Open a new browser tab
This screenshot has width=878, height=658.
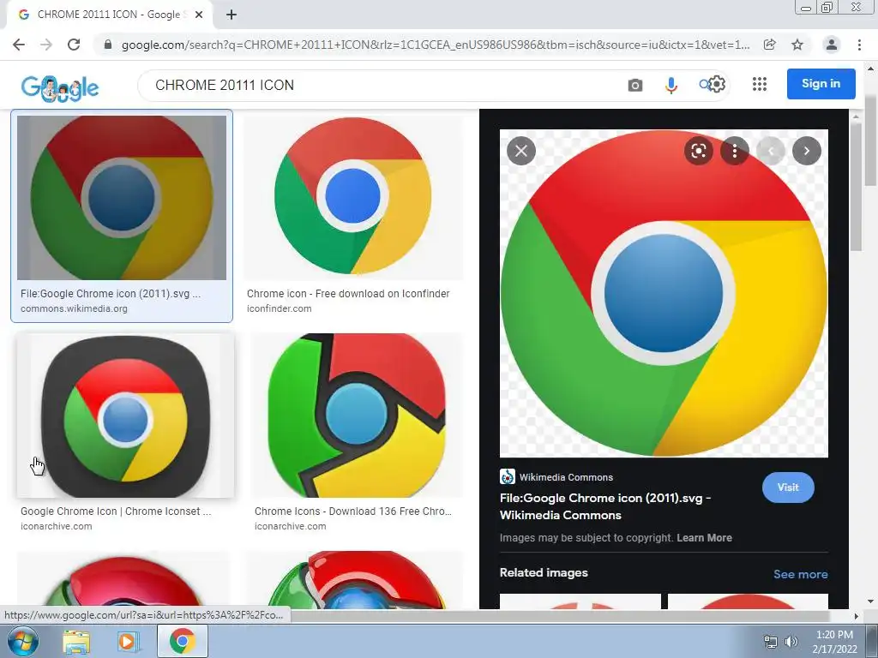click(x=232, y=15)
